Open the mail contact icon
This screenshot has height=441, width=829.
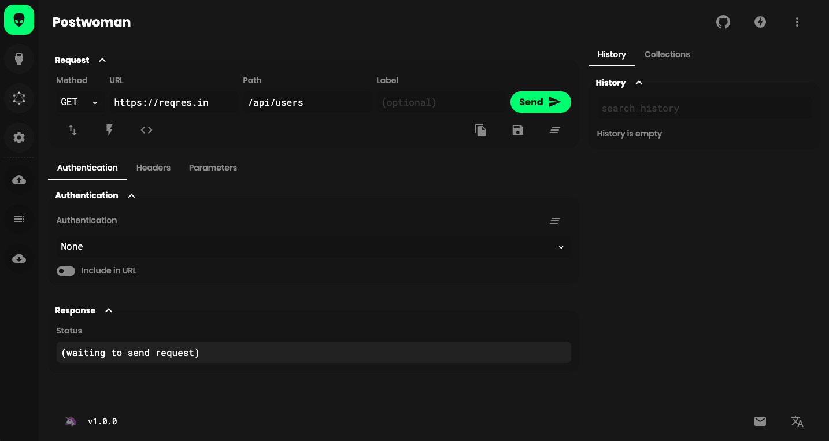pyautogui.click(x=760, y=421)
